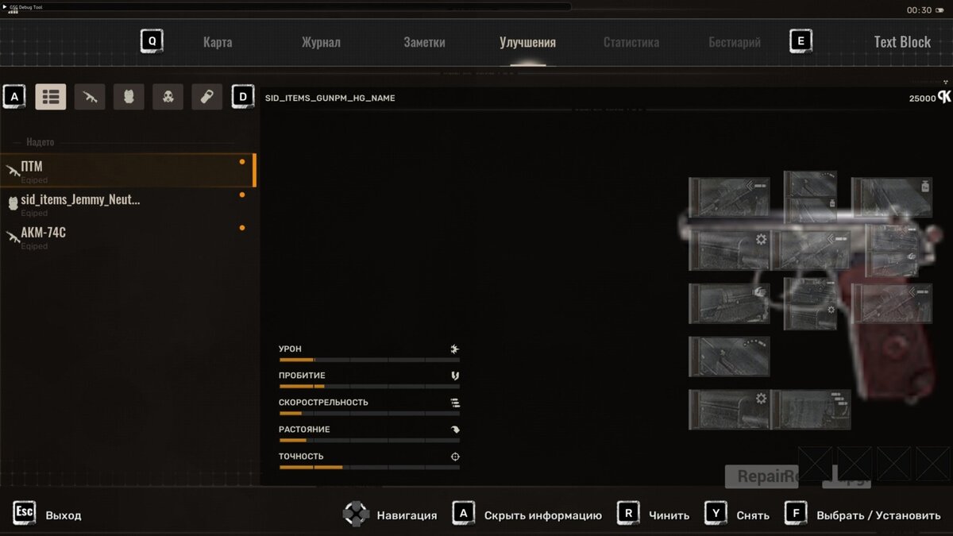Screen dimensions: 953x536
Task: Click the Урон stat bar
Action: click(x=369, y=360)
